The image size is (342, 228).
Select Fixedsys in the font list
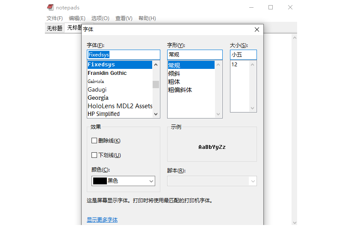click(120, 65)
